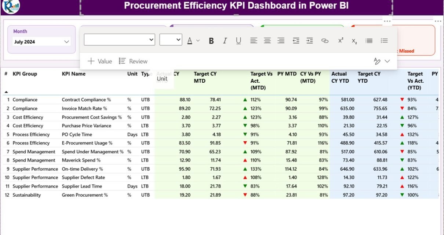Increase the text indent
The image size is (444, 235).
click(310, 41)
